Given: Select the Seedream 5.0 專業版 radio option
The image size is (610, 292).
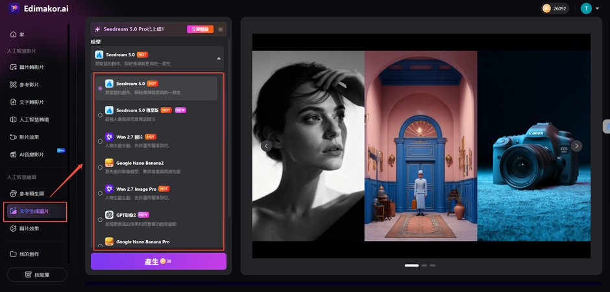Looking at the screenshot, I should point(101,115).
